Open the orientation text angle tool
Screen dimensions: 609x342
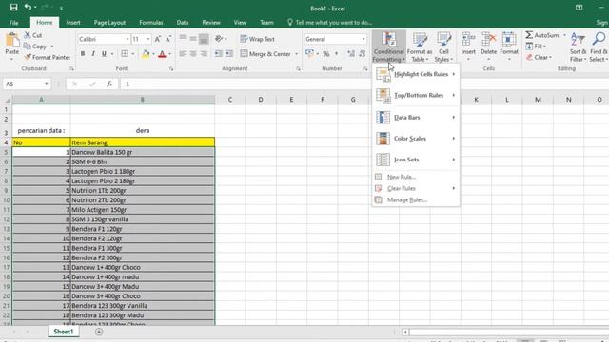tap(219, 39)
